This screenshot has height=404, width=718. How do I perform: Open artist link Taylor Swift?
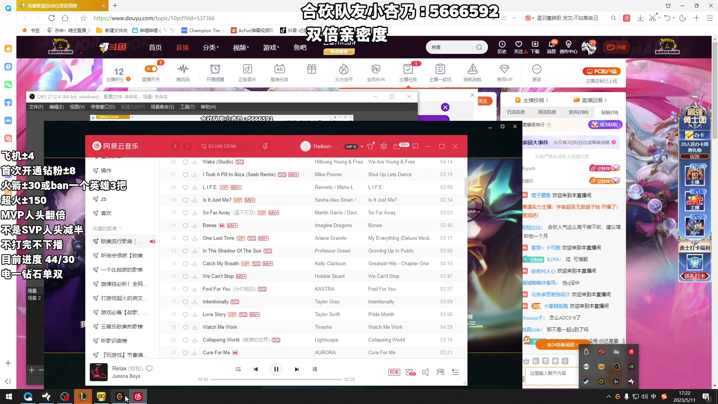(x=327, y=315)
